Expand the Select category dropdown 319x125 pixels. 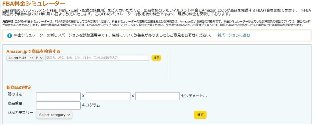pyautogui.click(x=54, y=115)
